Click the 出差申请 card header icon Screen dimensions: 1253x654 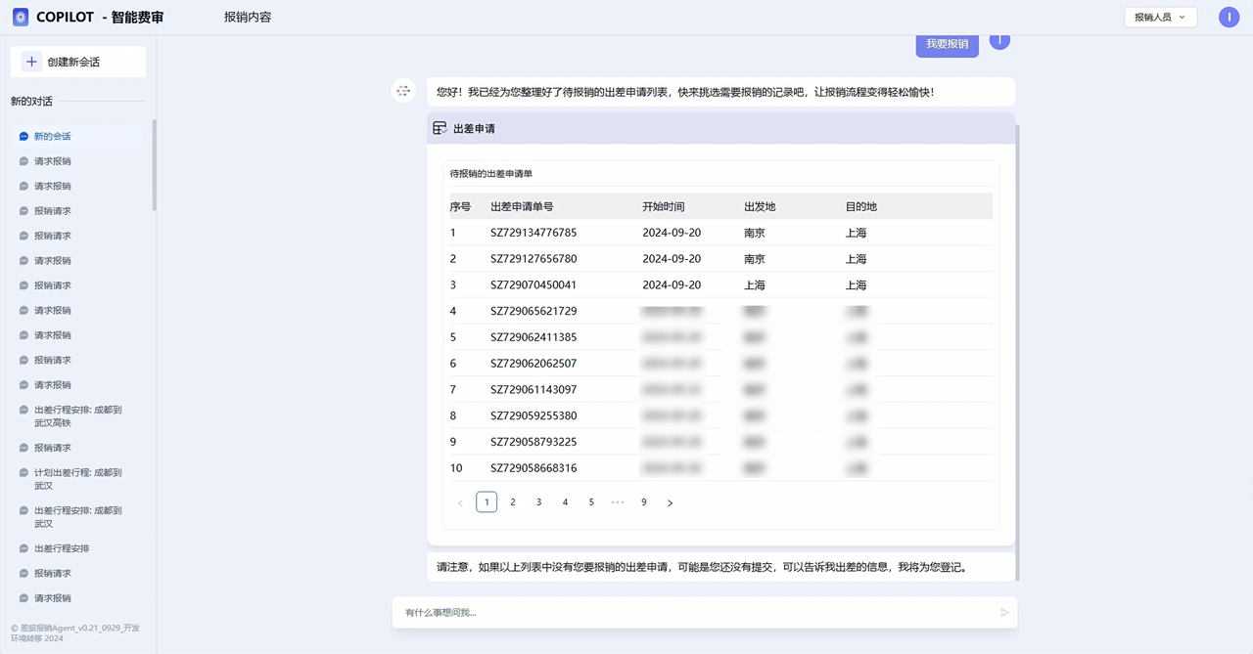tap(440, 128)
